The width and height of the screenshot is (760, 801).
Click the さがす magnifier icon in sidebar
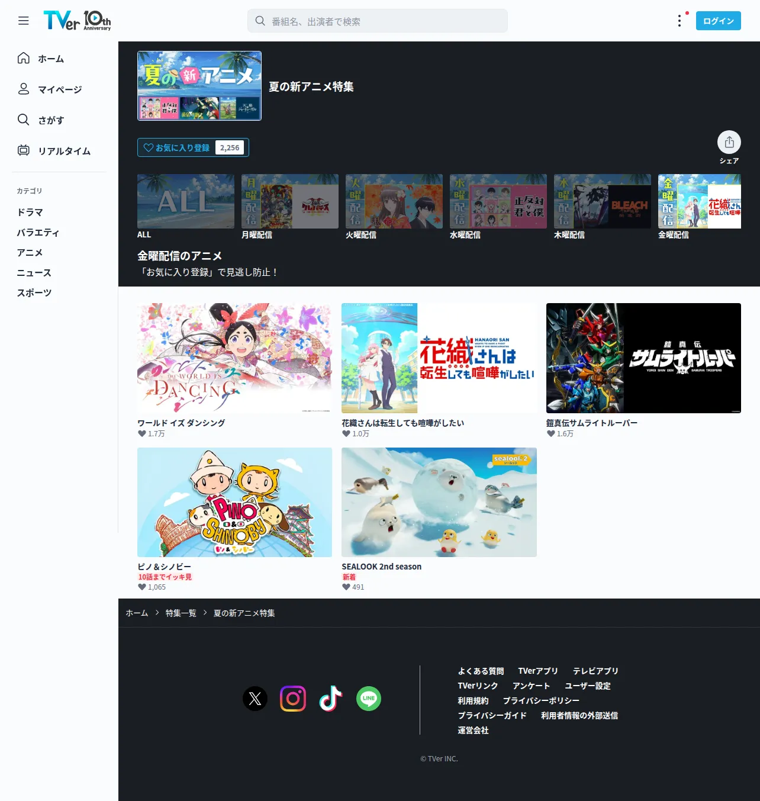(24, 120)
